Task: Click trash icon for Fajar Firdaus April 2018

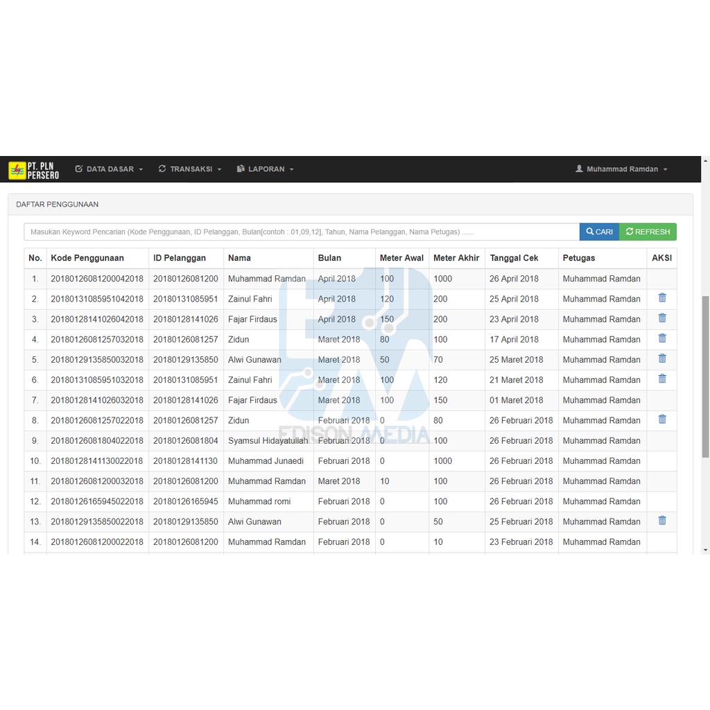Action: [x=661, y=318]
